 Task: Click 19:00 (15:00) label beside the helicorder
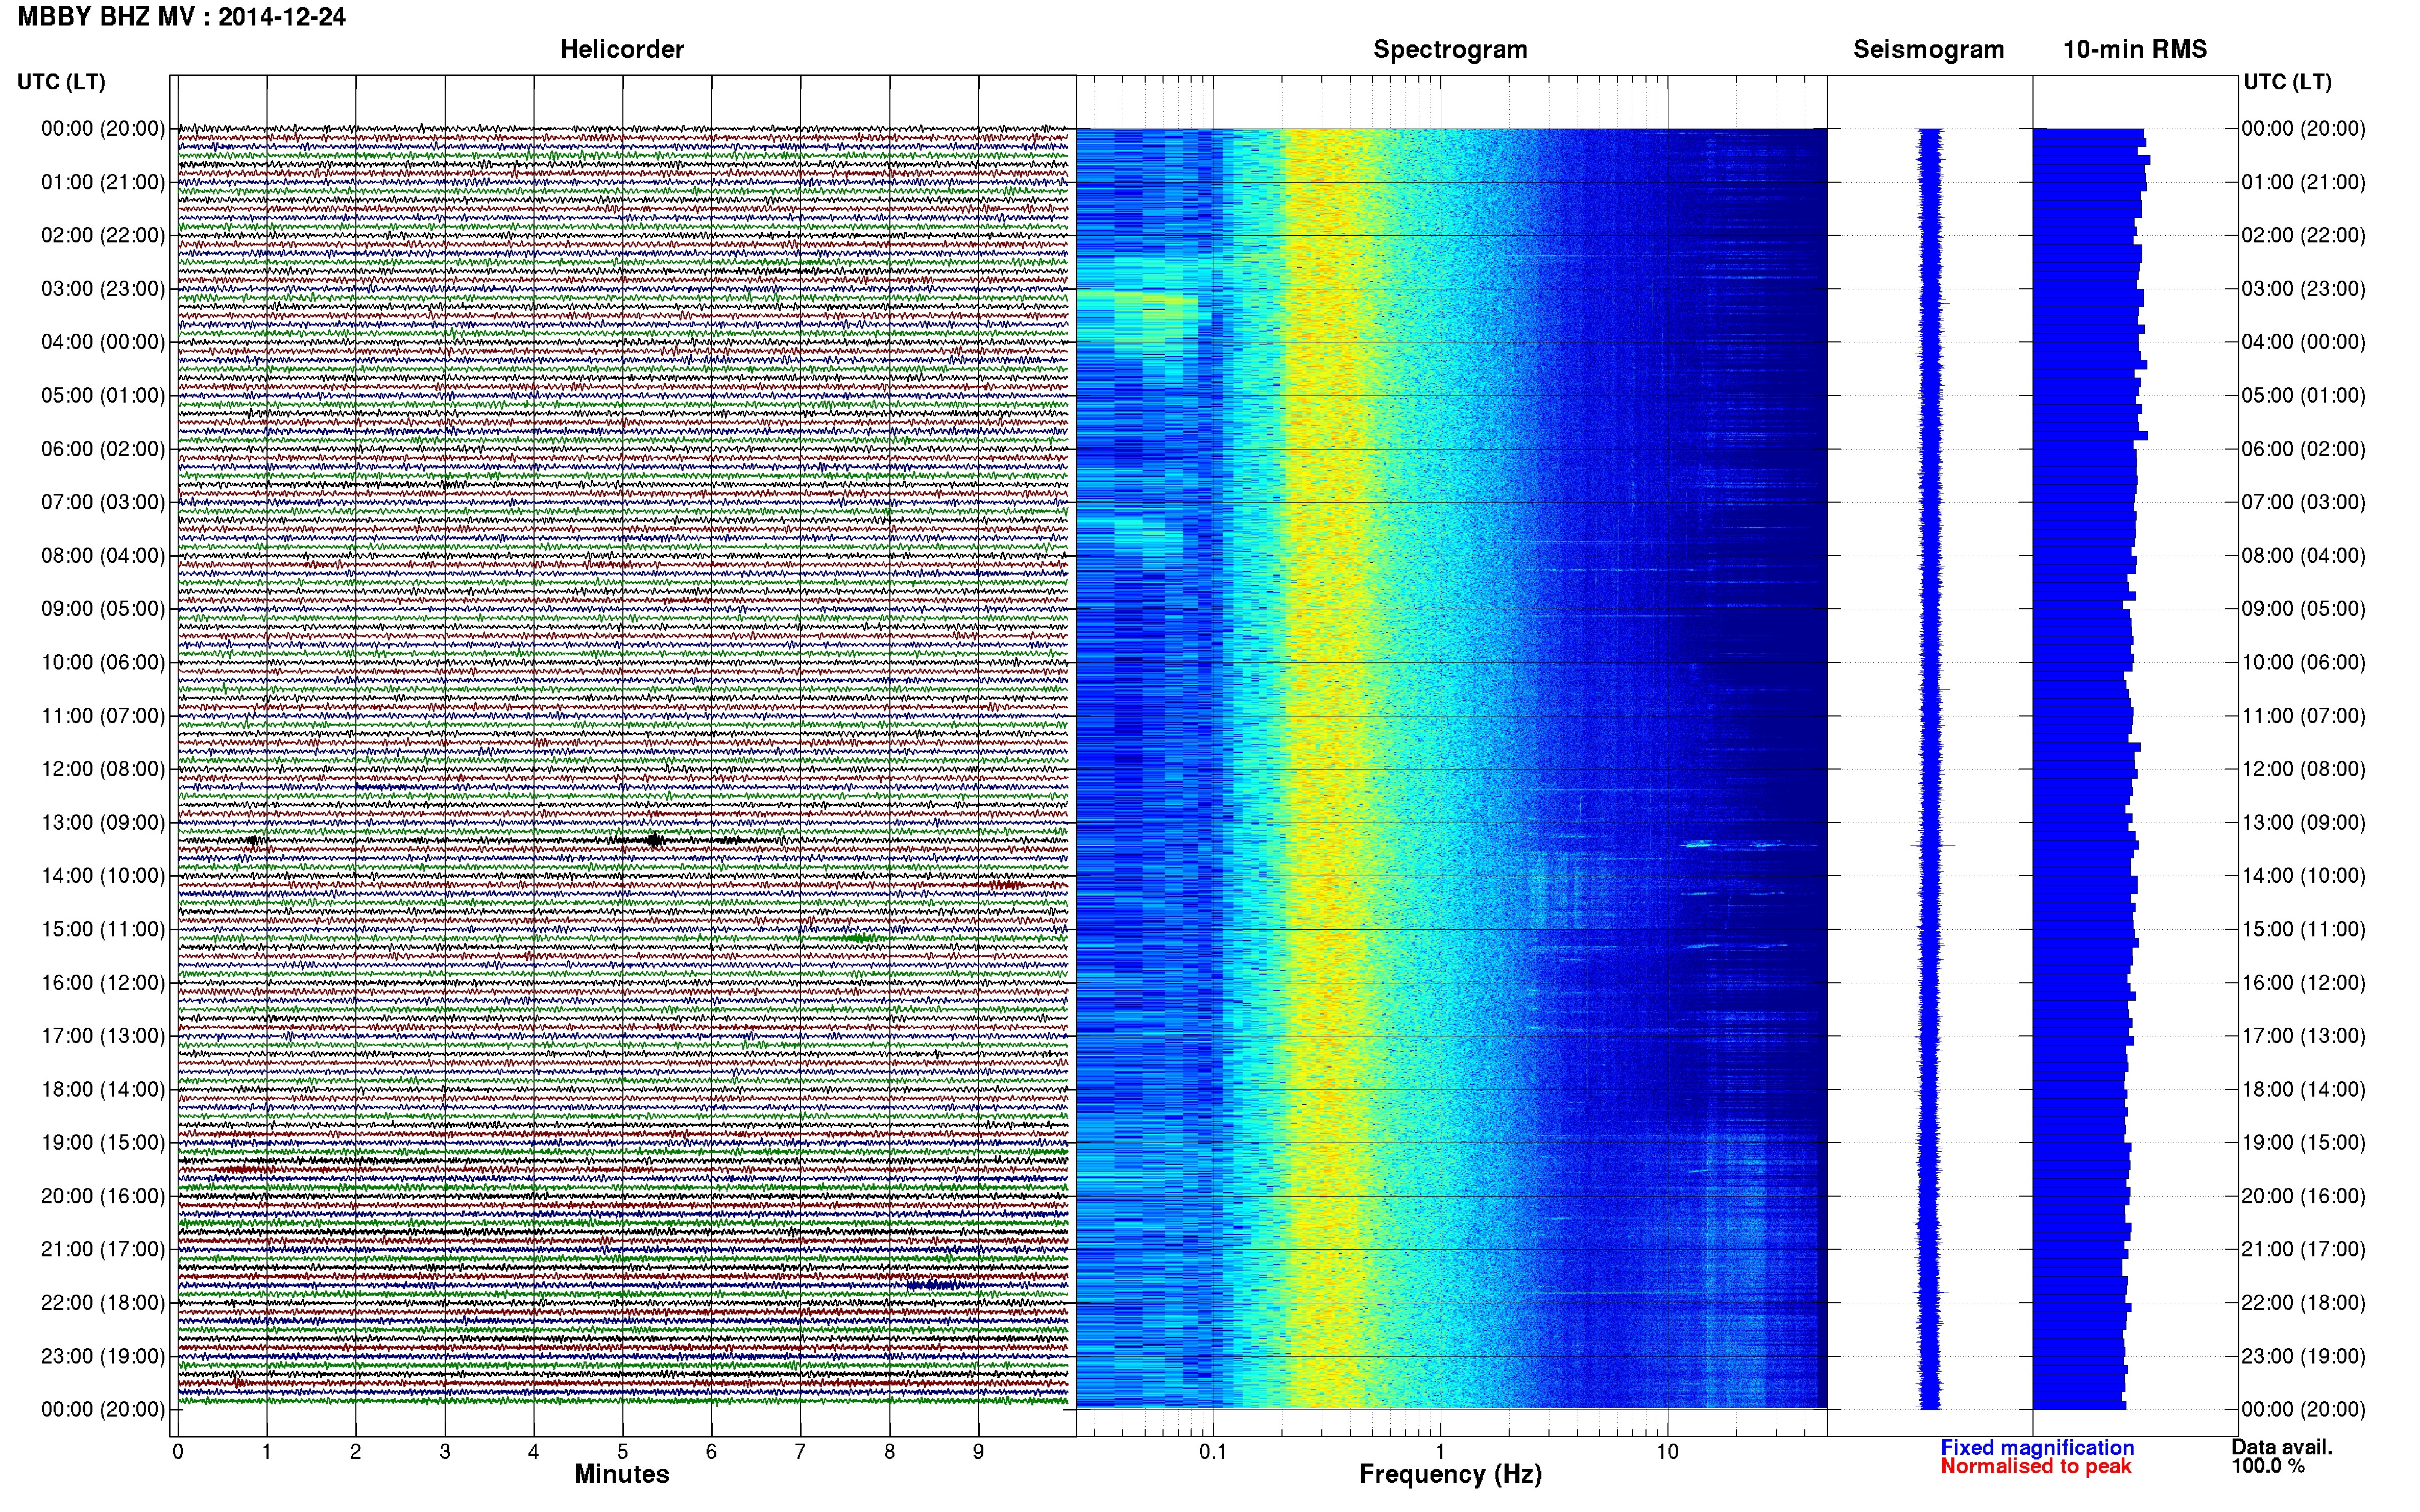click(103, 1142)
